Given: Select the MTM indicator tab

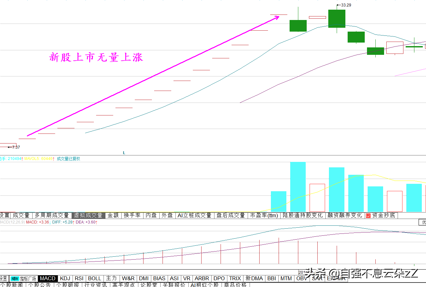Looking at the screenshot, I should tap(286, 278).
